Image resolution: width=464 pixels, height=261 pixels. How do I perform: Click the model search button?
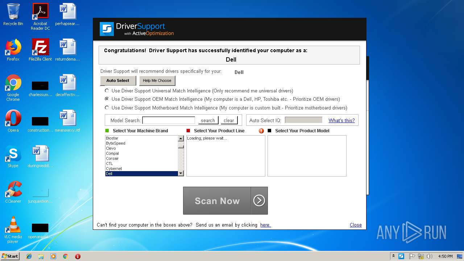coord(208,120)
